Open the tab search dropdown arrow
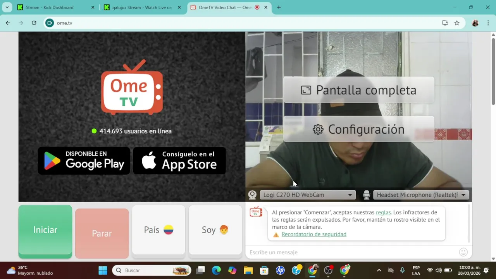The width and height of the screenshot is (496, 279). click(7, 7)
